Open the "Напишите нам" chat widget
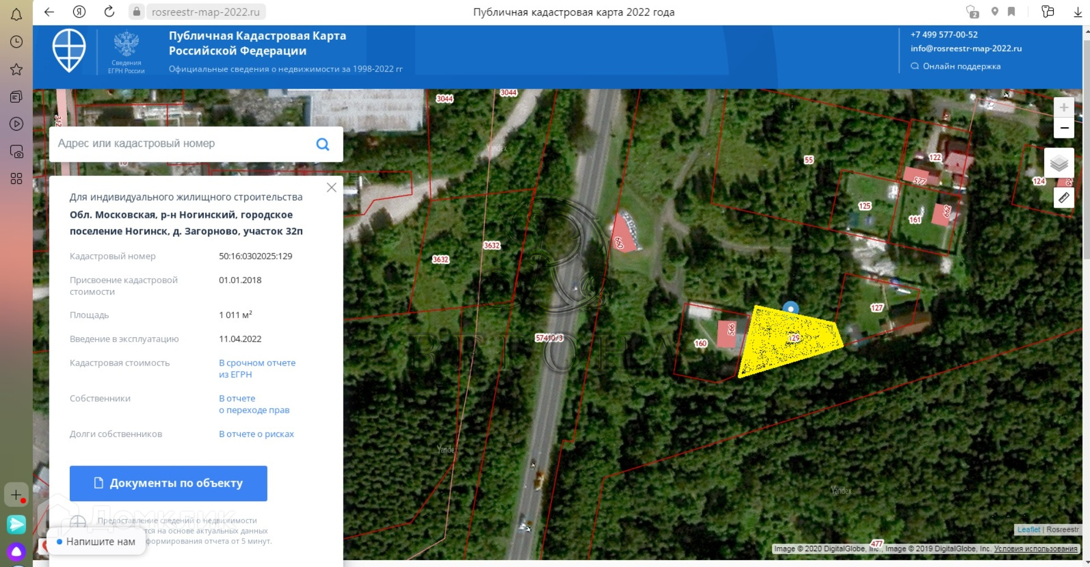The width and height of the screenshot is (1090, 567). pyautogui.click(x=95, y=542)
